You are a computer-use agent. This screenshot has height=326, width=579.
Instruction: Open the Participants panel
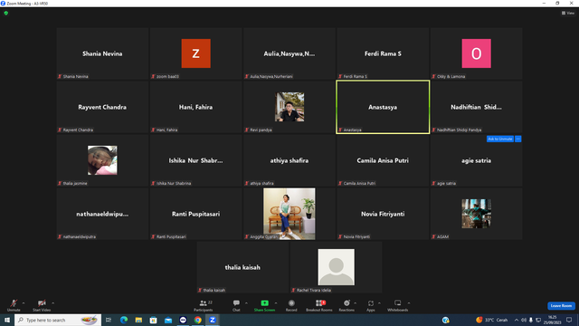click(x=204, y=305)
